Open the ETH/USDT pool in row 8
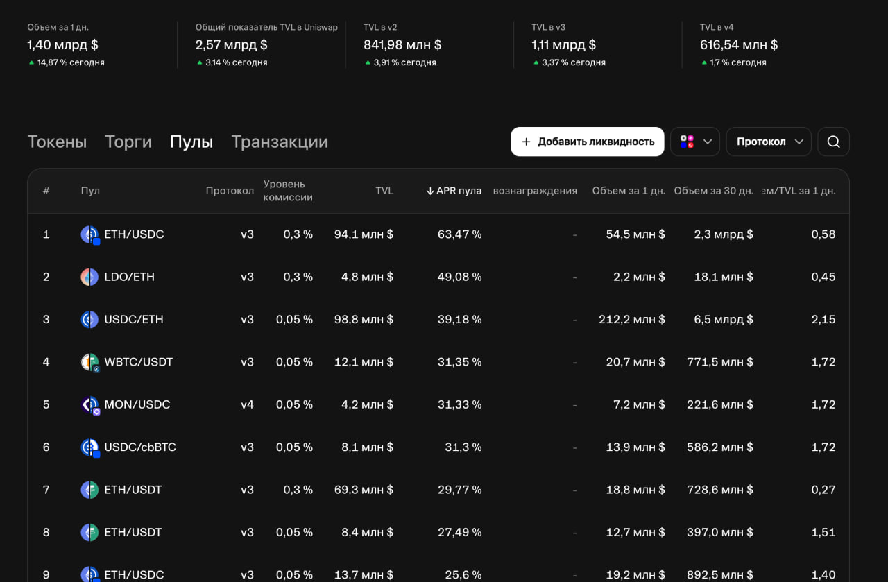Image resolution: width=888 pixels, height=582 pixels. 133,532
